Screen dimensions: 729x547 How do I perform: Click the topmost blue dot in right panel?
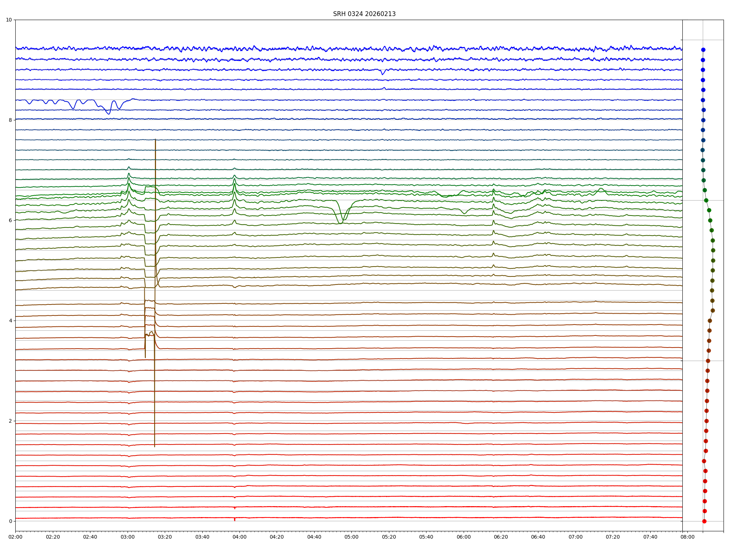(703, 50)
